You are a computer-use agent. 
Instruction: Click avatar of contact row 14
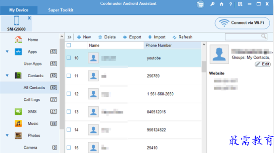coord(93,130)
